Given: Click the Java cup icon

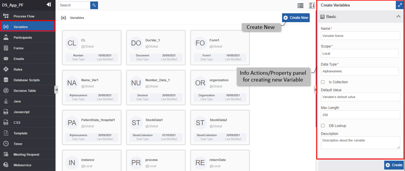Looking at the screenshot, I should coord(6,101).
